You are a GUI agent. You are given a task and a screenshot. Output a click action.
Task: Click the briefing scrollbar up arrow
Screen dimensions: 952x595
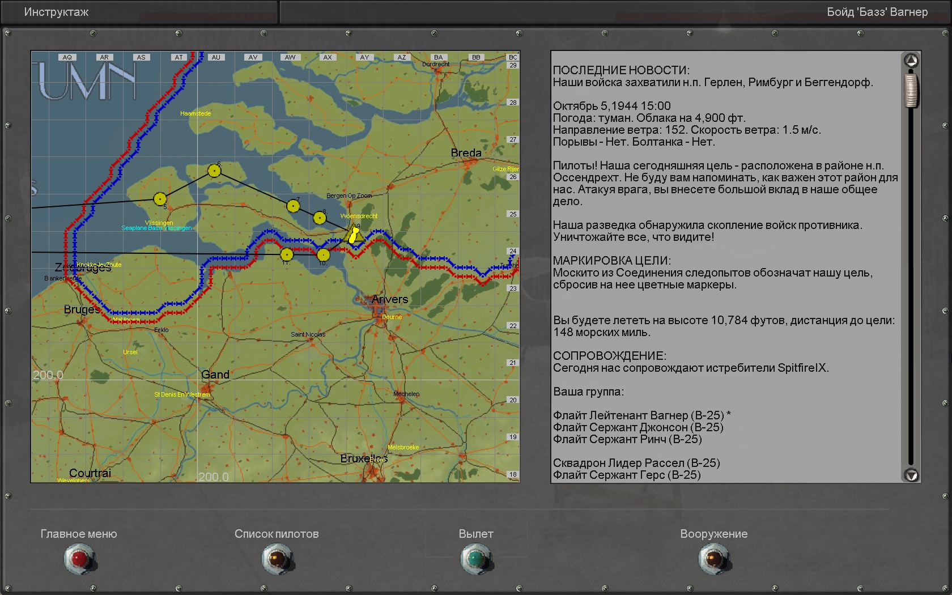(x=911, y=61)
